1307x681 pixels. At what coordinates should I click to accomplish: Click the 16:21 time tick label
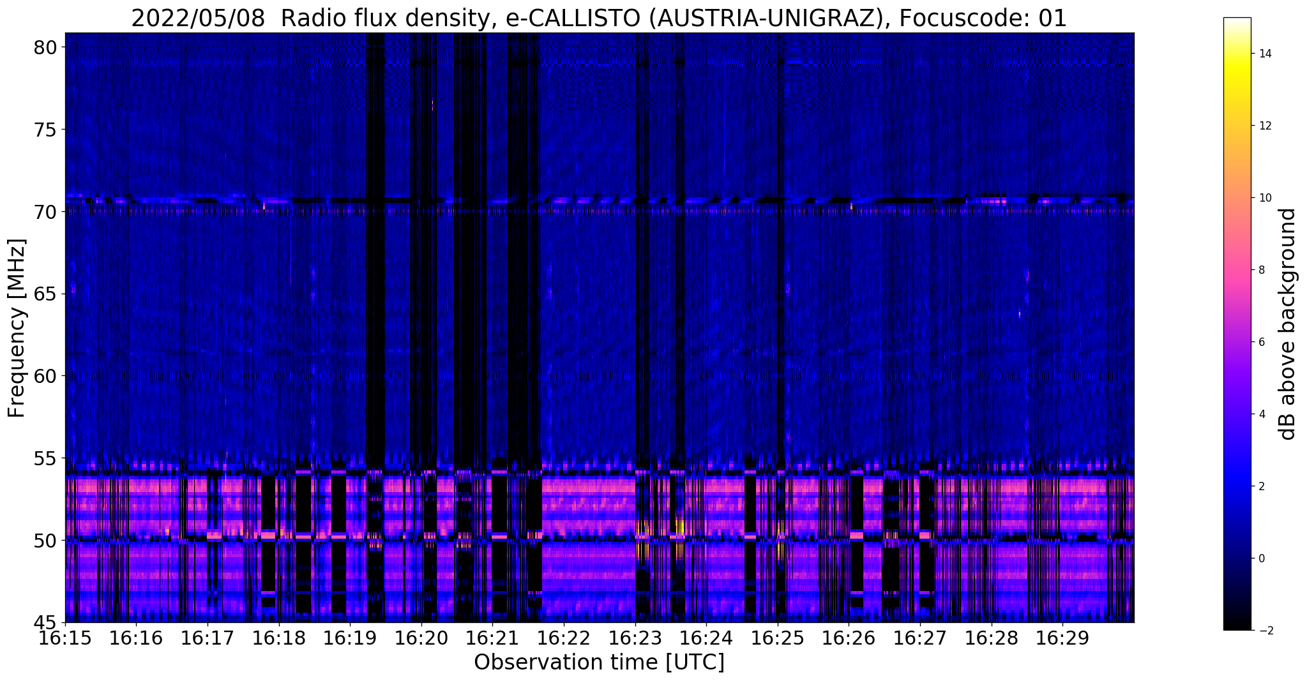click(492, 638)
